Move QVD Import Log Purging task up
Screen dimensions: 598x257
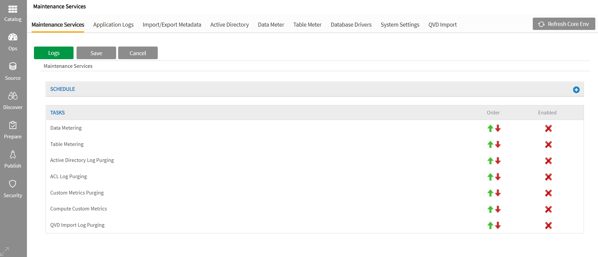[490, 225]
